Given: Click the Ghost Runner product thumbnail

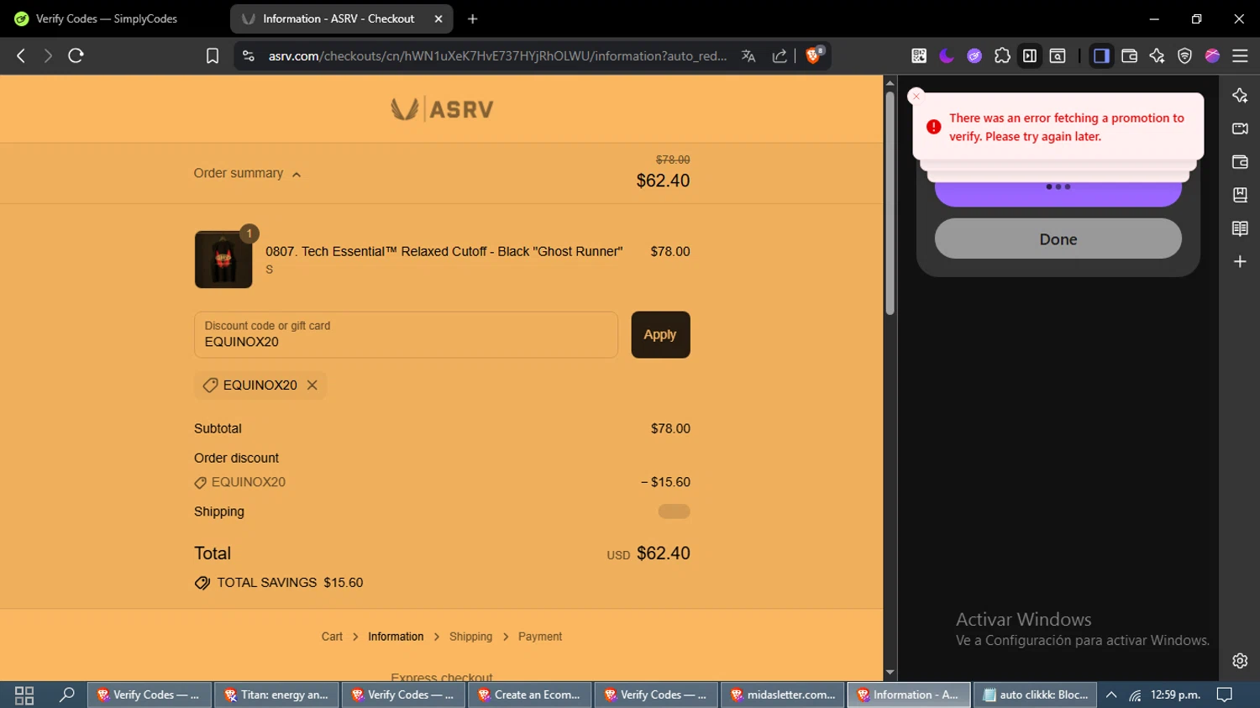Looking at the screenshot, I should click(x=223, y=260).
